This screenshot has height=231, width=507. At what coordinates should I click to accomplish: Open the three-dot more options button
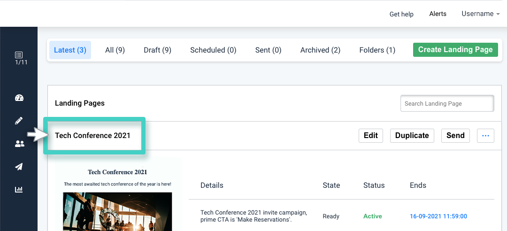click(x=485, y=136)
